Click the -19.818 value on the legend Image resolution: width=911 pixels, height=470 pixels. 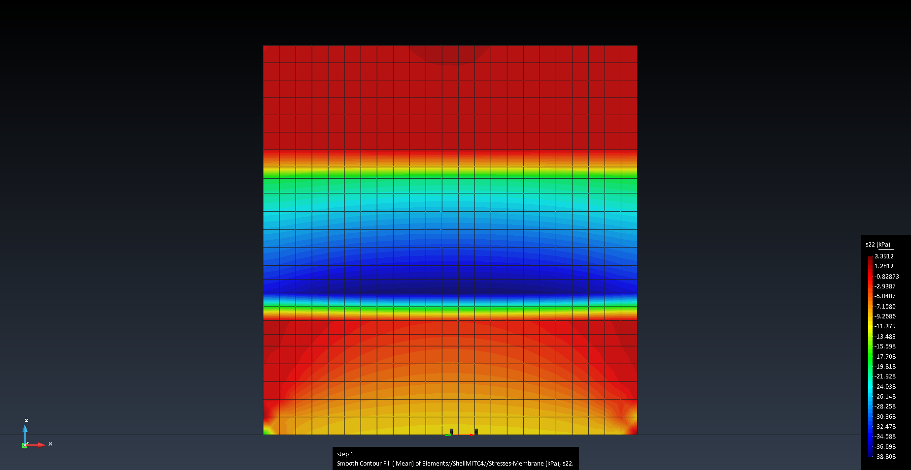click(x=885, y=367)
